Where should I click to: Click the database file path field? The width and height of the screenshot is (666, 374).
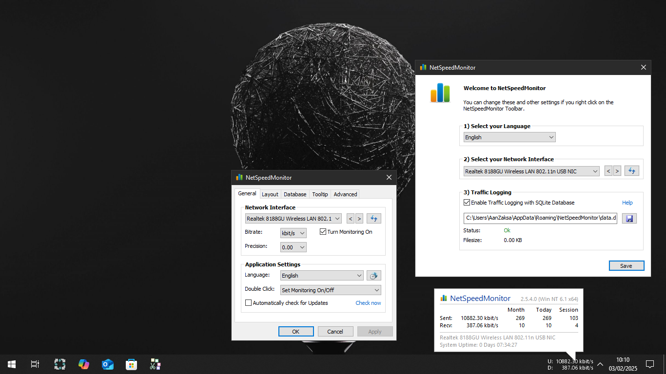(540, 218)
